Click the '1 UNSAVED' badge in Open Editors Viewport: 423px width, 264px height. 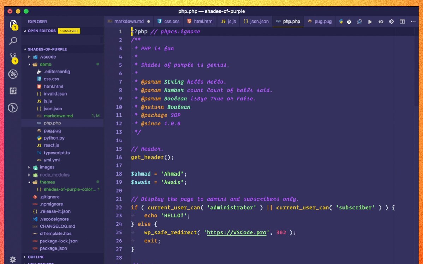(69, 31)
